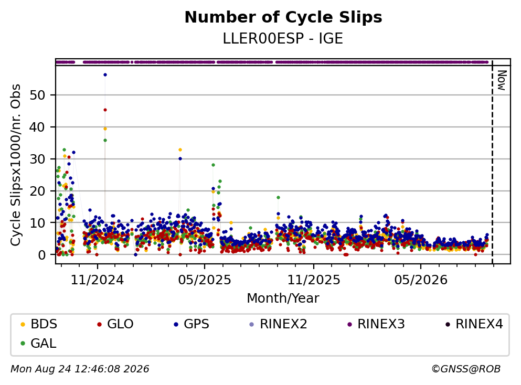
Task: Click the subtitle 'LLER00ESP - IGE'
Action: point(283,39)
